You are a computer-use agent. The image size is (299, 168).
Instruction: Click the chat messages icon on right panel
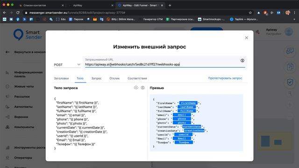point(290,51)
